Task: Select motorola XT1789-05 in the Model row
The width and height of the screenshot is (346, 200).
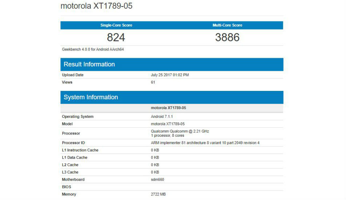Action: coord(168,124)
